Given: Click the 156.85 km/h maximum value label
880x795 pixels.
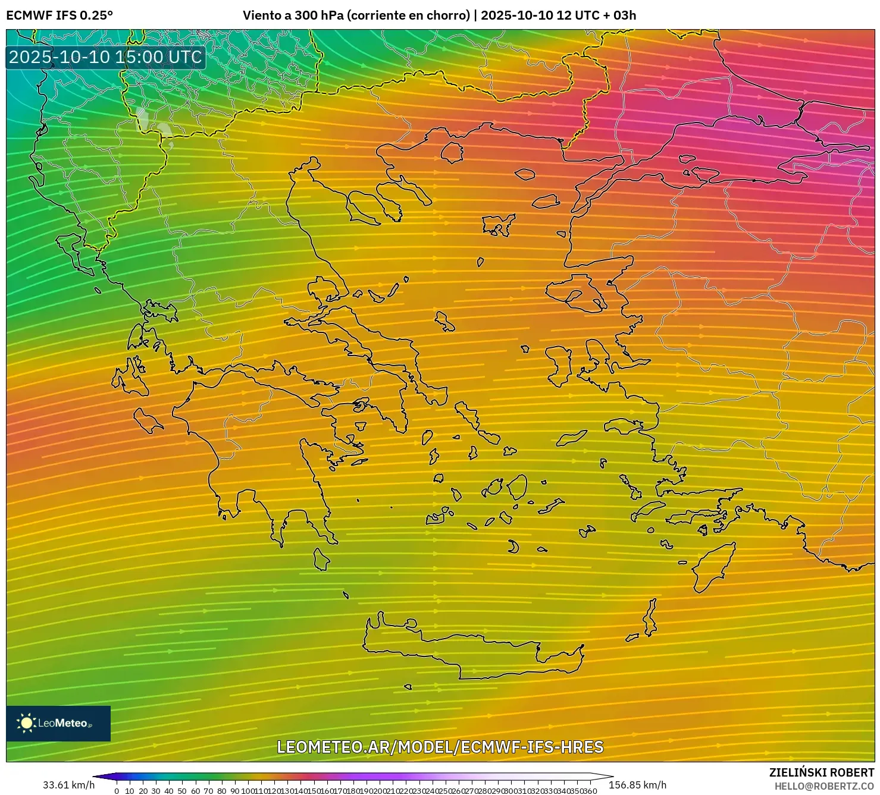Looking at the screenshot, I should pos(637,785).
